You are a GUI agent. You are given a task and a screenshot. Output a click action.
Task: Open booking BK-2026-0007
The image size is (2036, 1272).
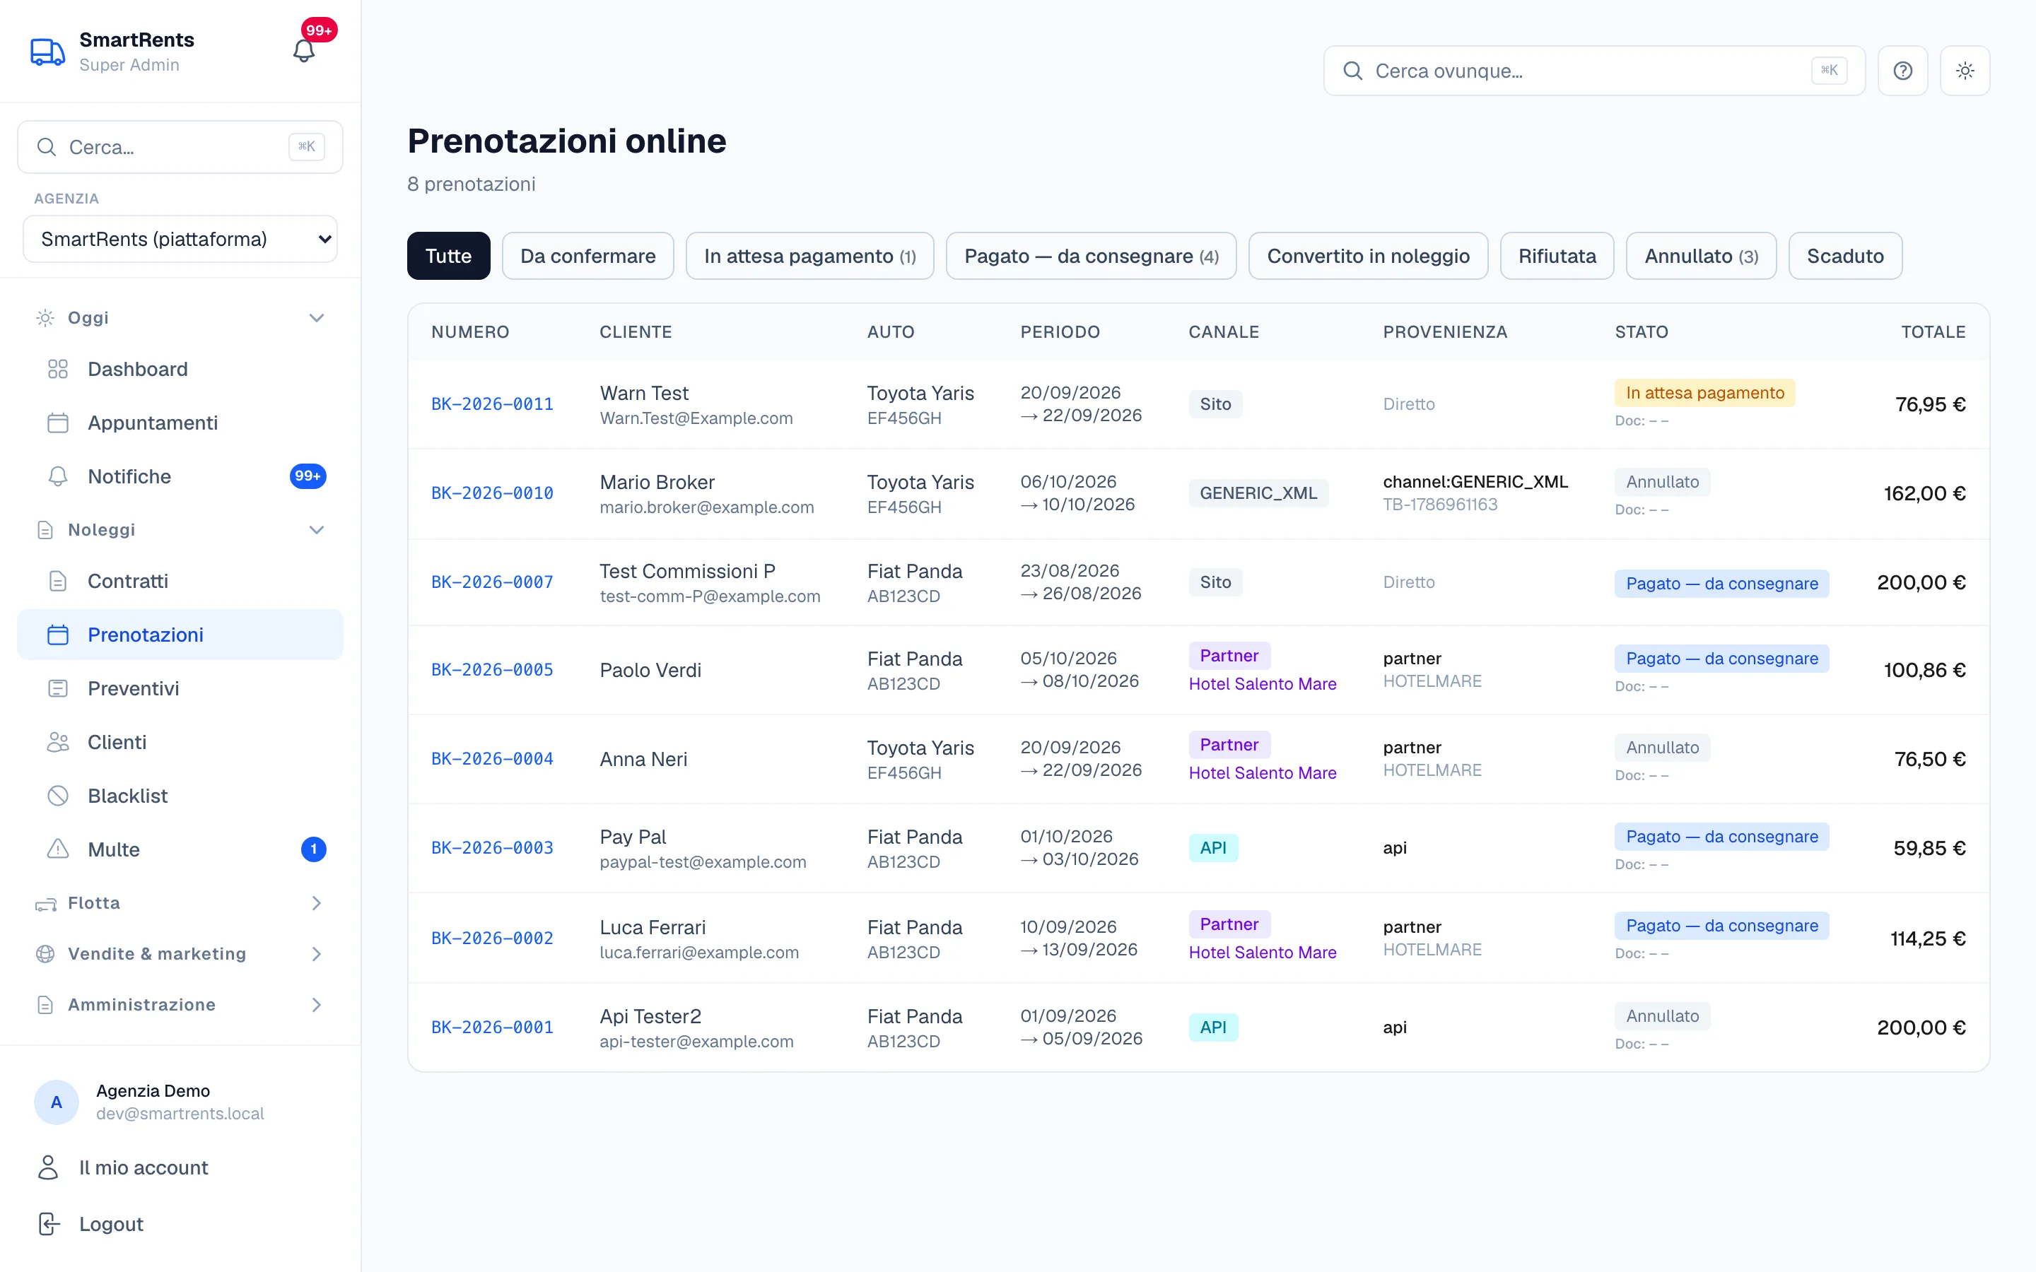point(492,582)
